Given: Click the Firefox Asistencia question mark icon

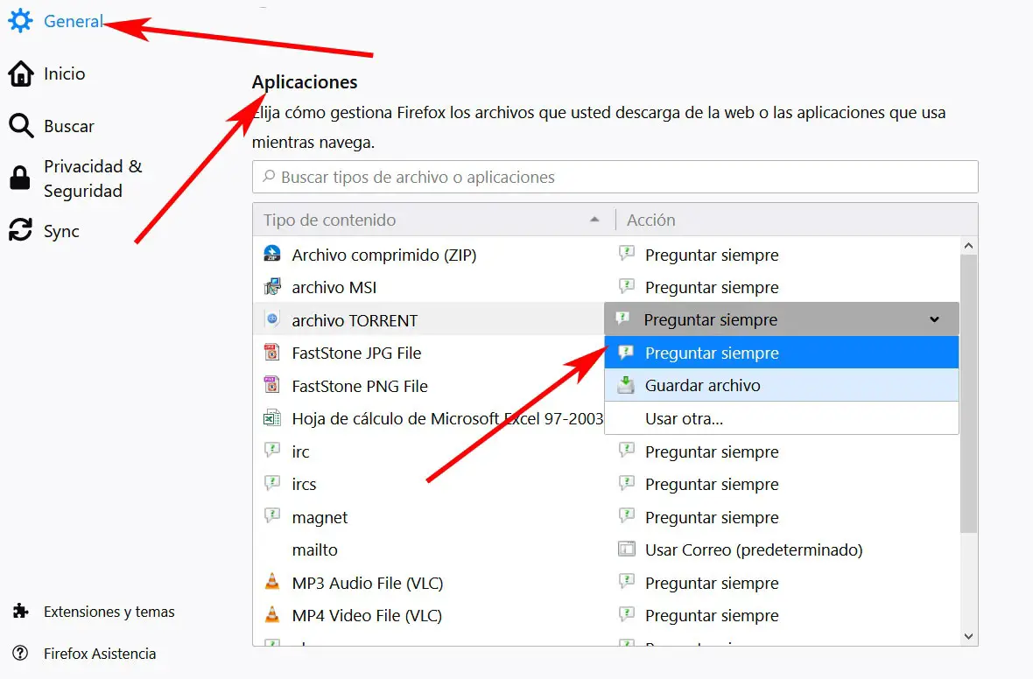Looking at the screenshot, I should pos(20,653).
